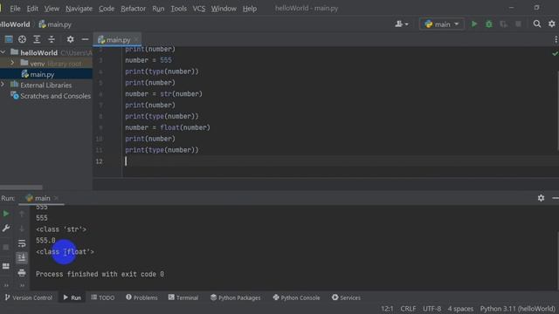Open Project panel options gear
Screen dimensions: 559x314
[x=70, y=39]
